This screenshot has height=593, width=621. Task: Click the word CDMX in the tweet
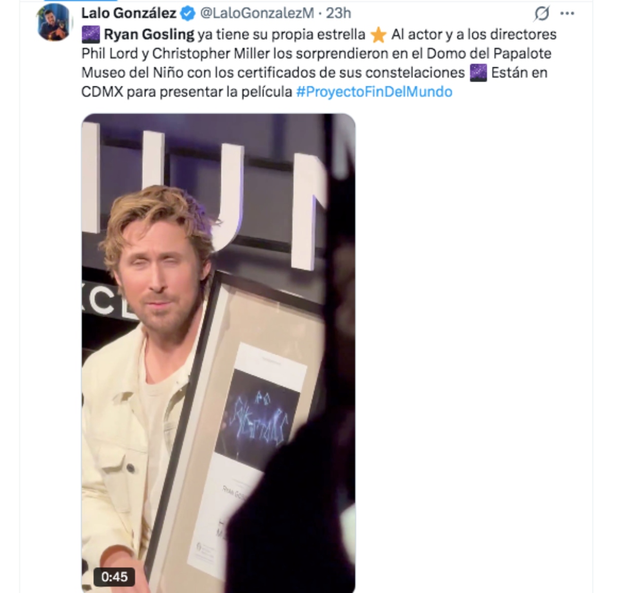coord(102,92)
